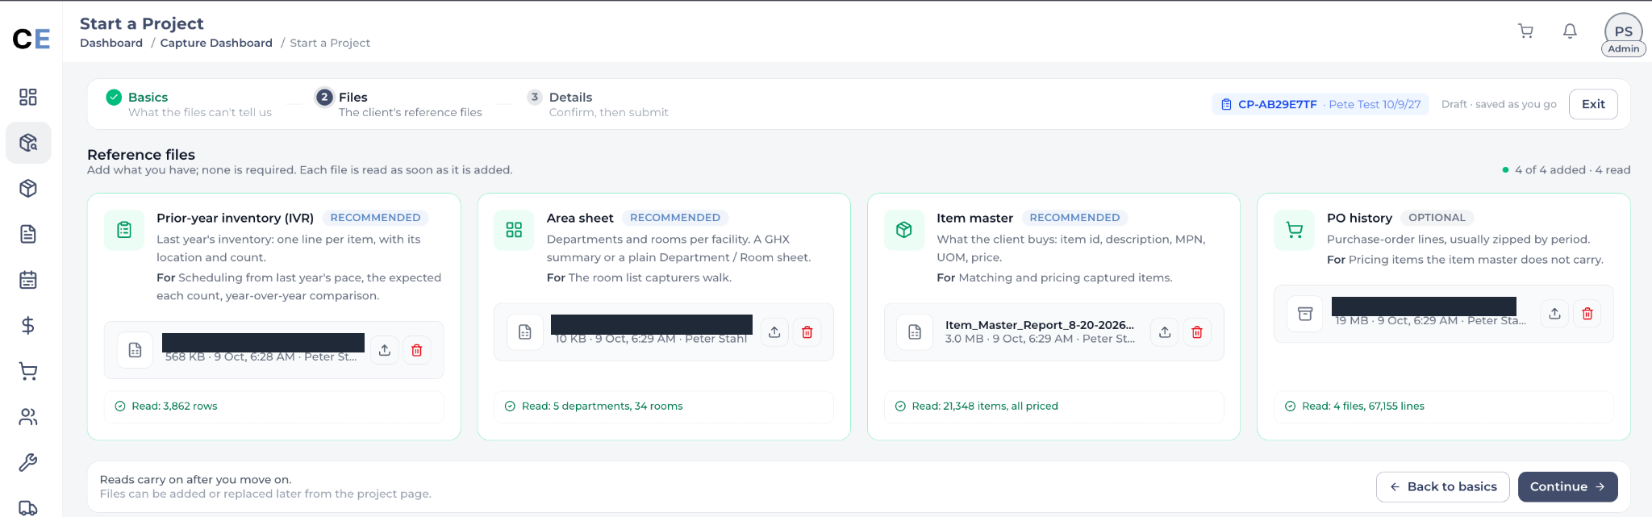Click Back to basics
Screen dimensions: 1652x517
click(x=1442, y=486)
